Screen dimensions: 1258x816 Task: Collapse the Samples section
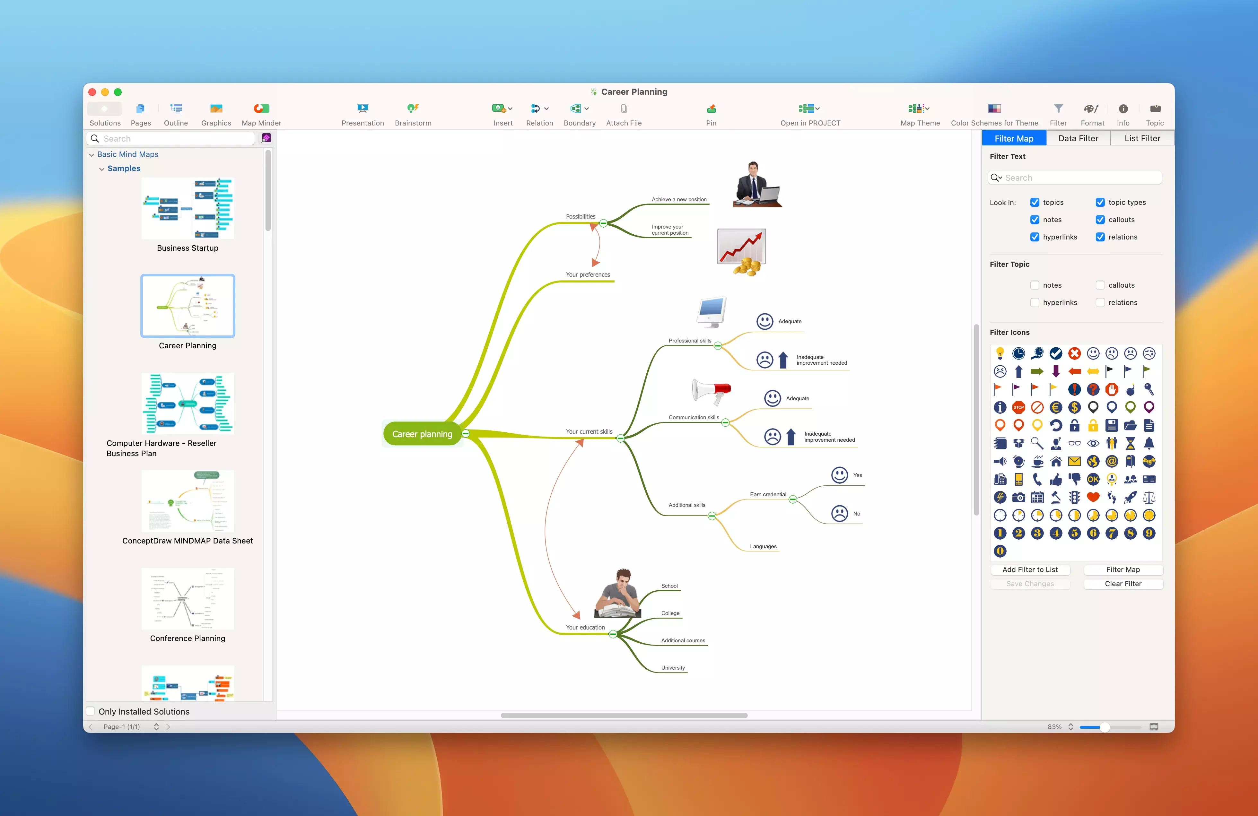coord(101,169)
